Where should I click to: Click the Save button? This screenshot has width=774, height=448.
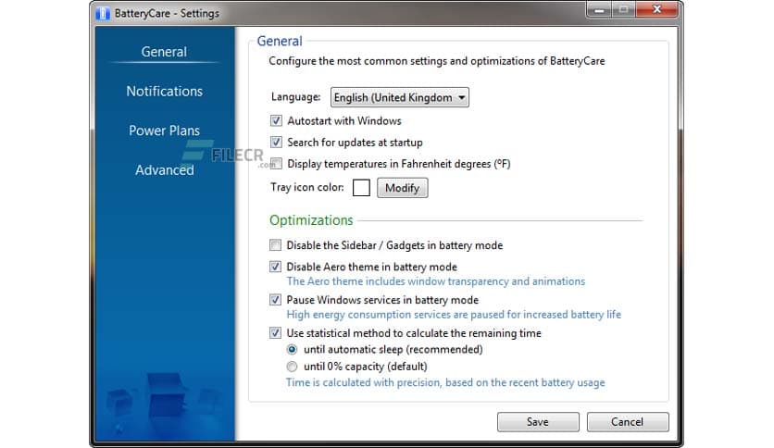click(538, 422)
